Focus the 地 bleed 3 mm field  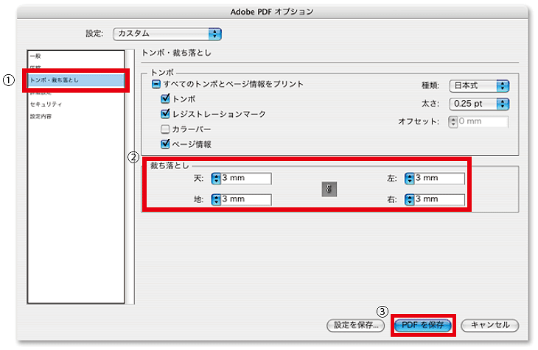[x=246, y=200]
